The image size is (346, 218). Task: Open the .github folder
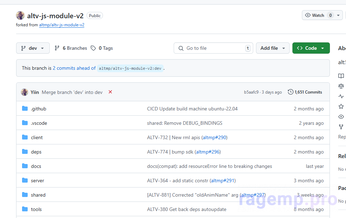pos(39,109)
